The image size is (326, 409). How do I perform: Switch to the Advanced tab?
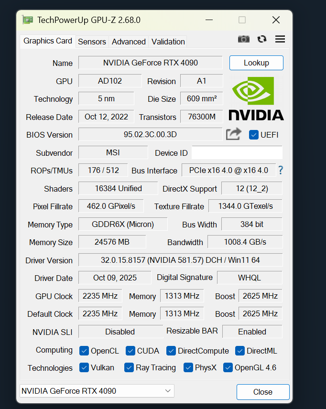coord(129,42)
